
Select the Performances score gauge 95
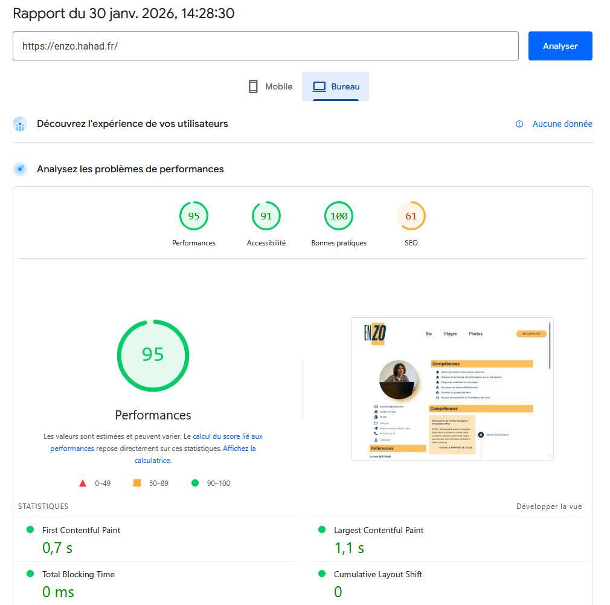click(x=194, y=216)
